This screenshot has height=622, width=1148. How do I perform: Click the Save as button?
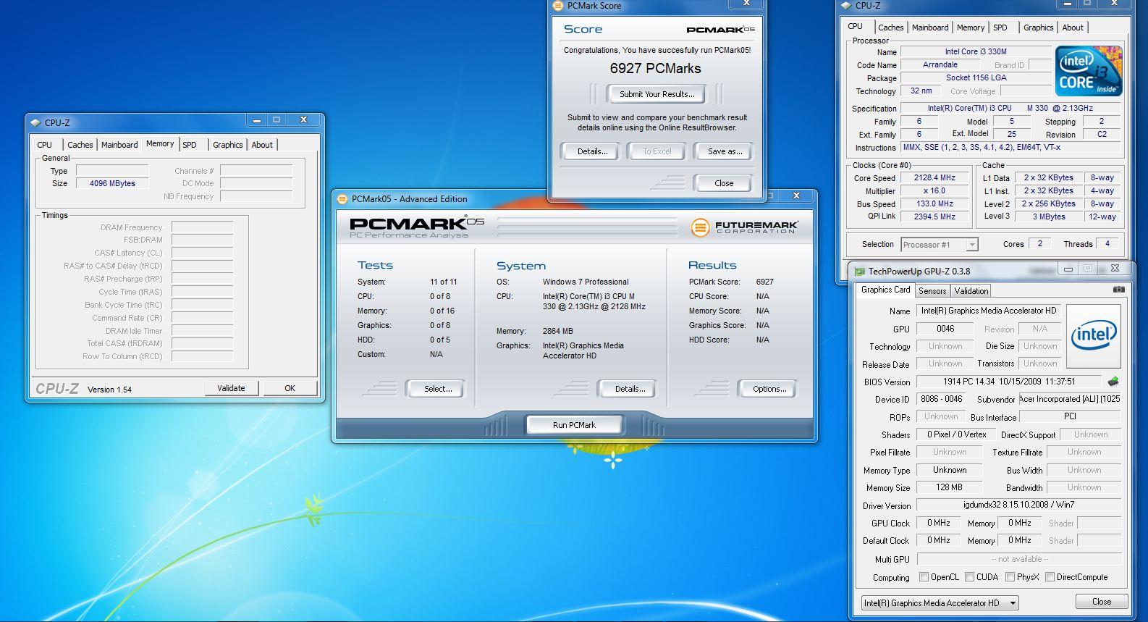tap(725, 151)
